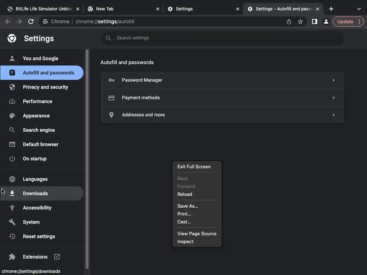
Task: Open the side panel icon
Action: [x=314, y=21]
